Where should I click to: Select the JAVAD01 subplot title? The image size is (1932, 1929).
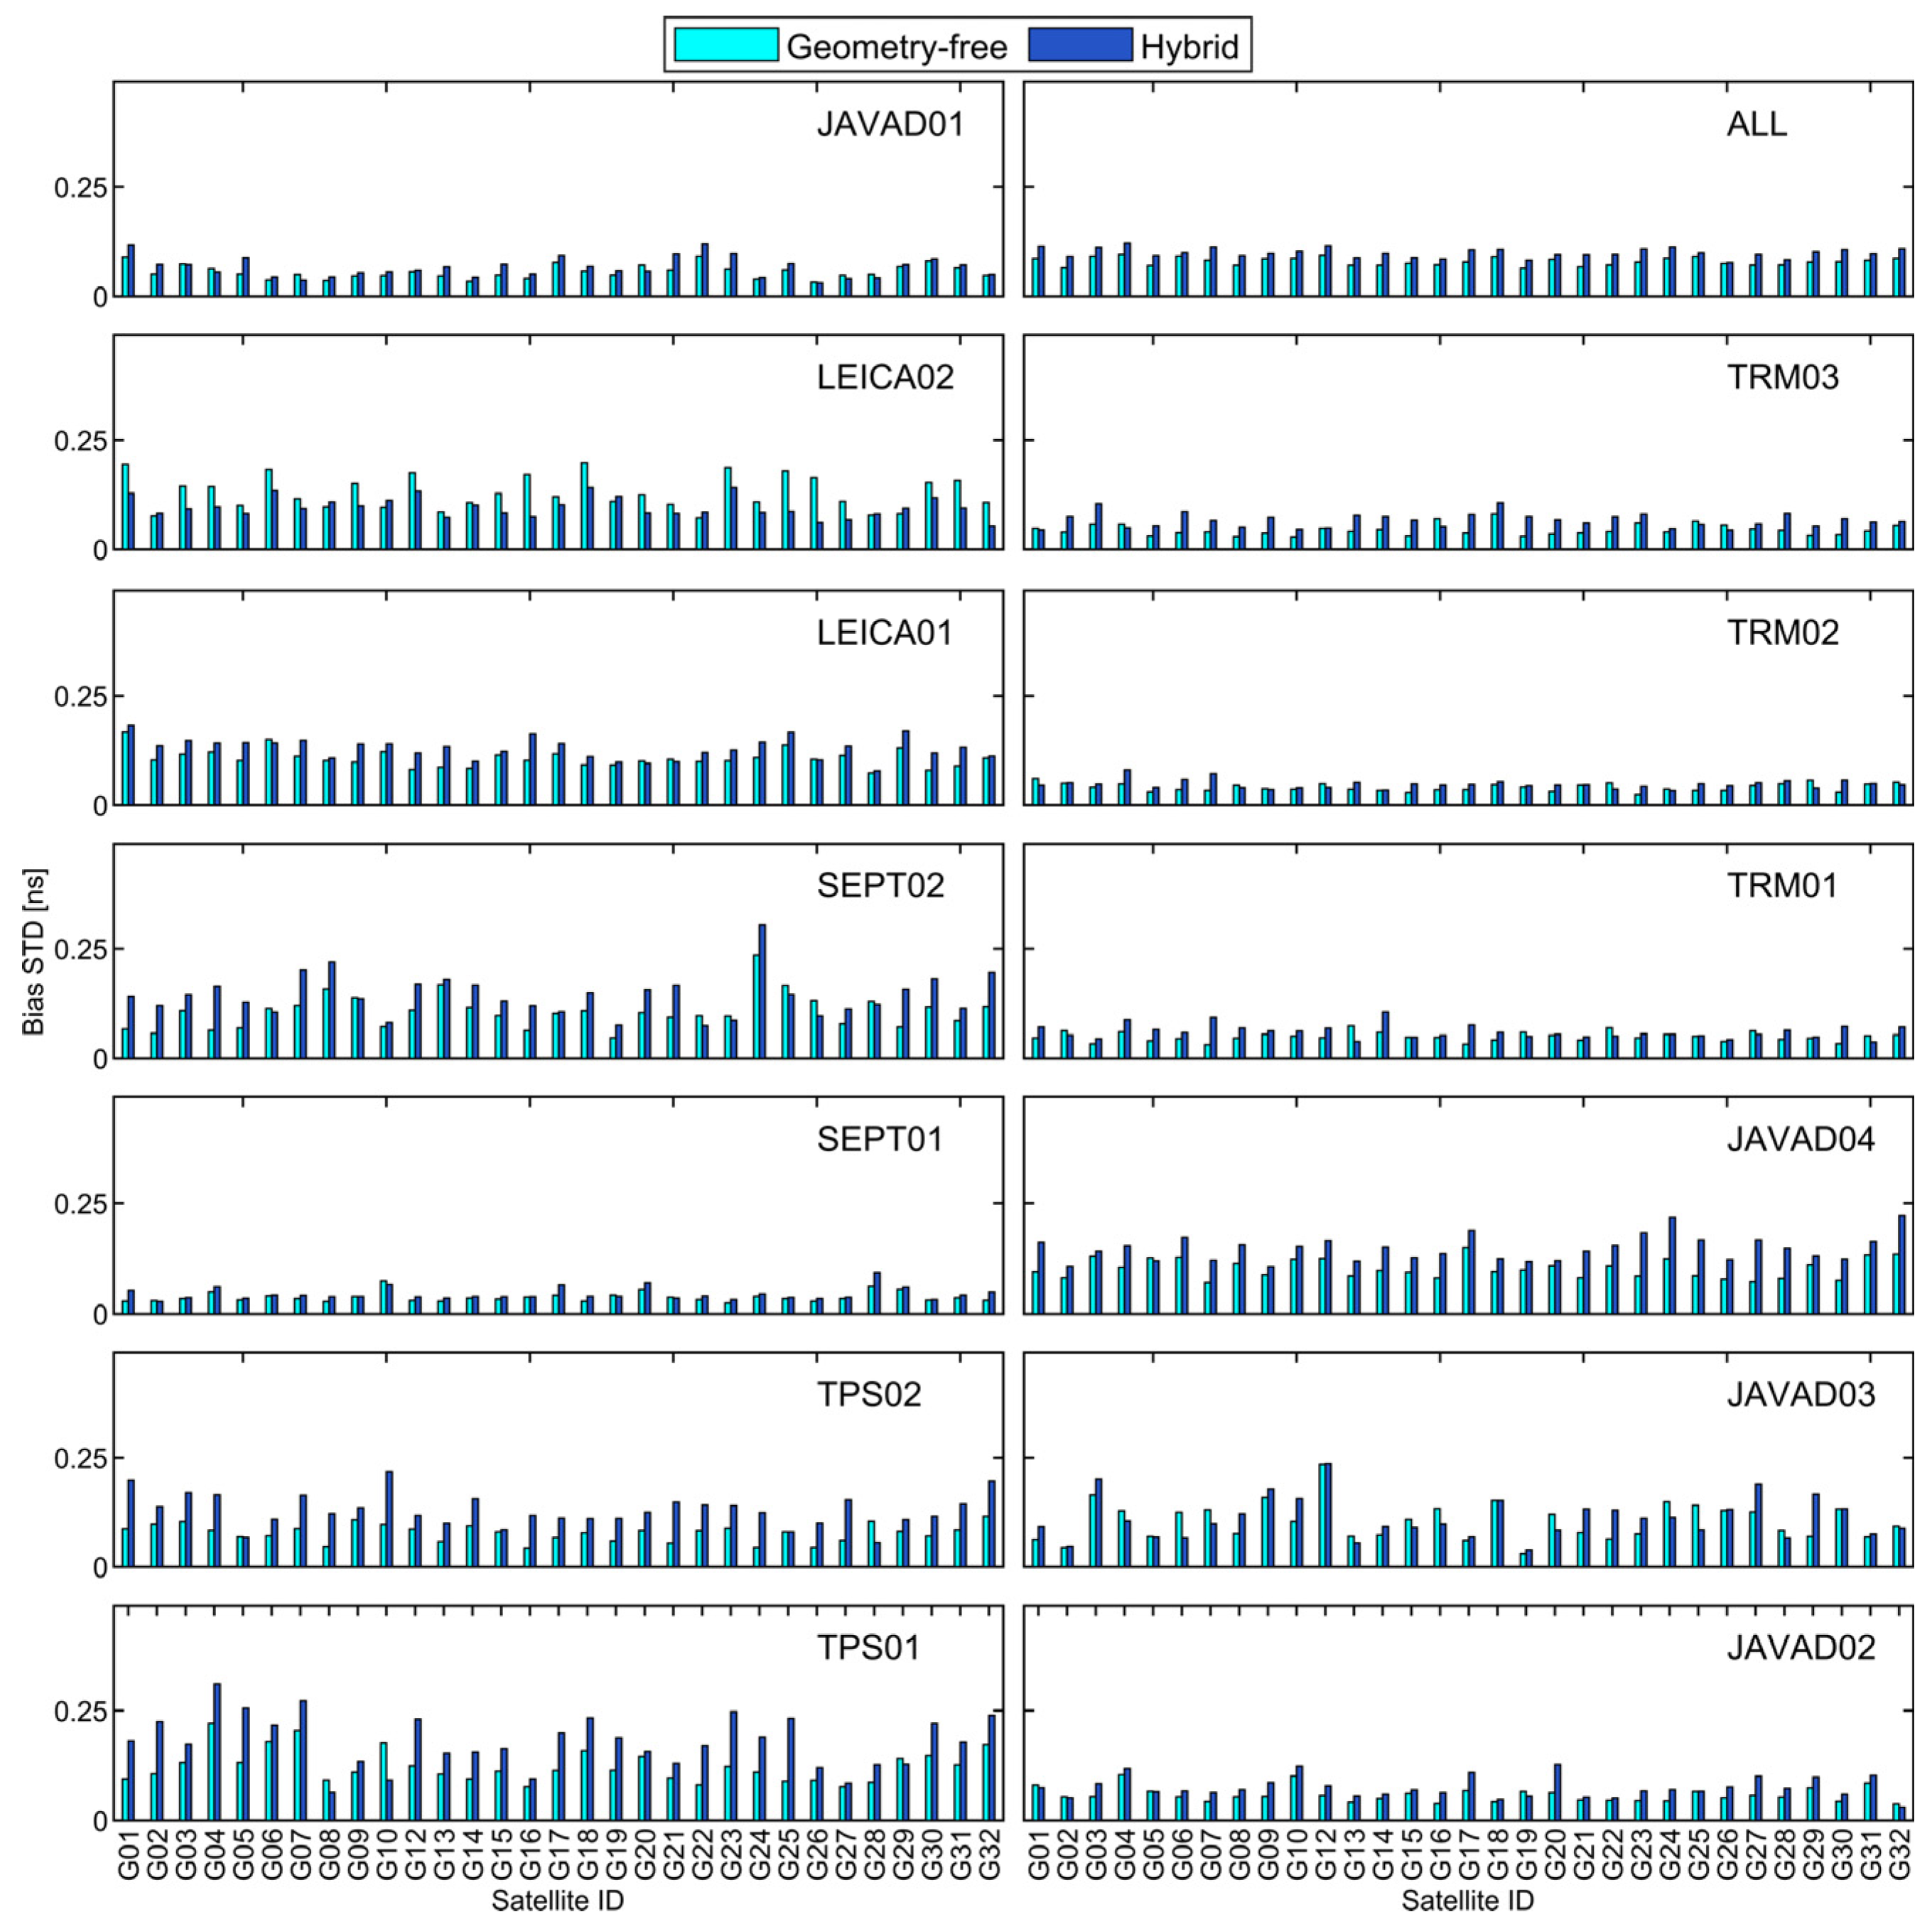pyautogui.click(x=890, y=124)
